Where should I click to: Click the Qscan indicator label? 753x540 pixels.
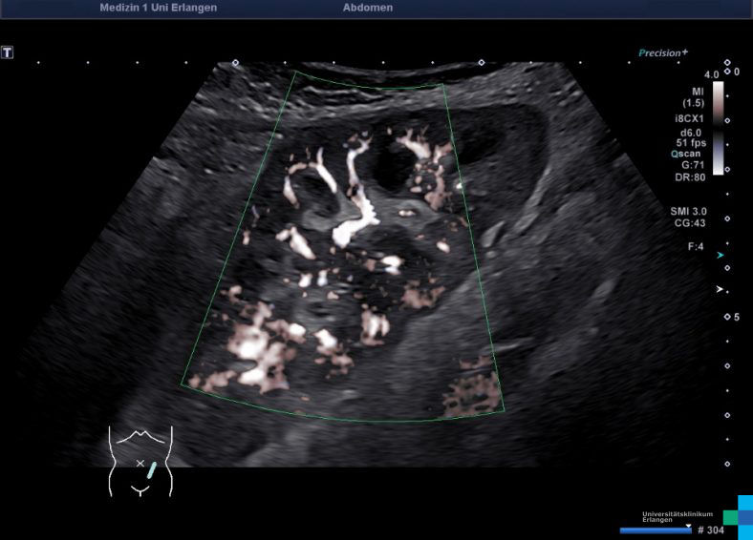pyautogui.click(x=687, y=153)
